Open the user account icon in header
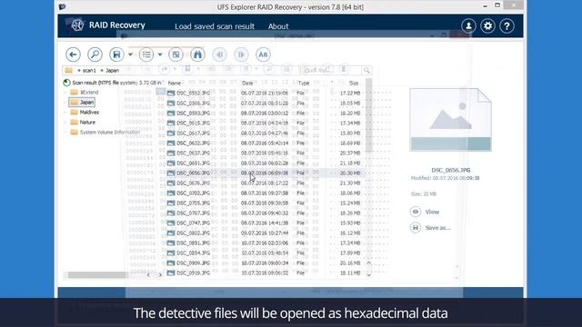 click(468, 26)
